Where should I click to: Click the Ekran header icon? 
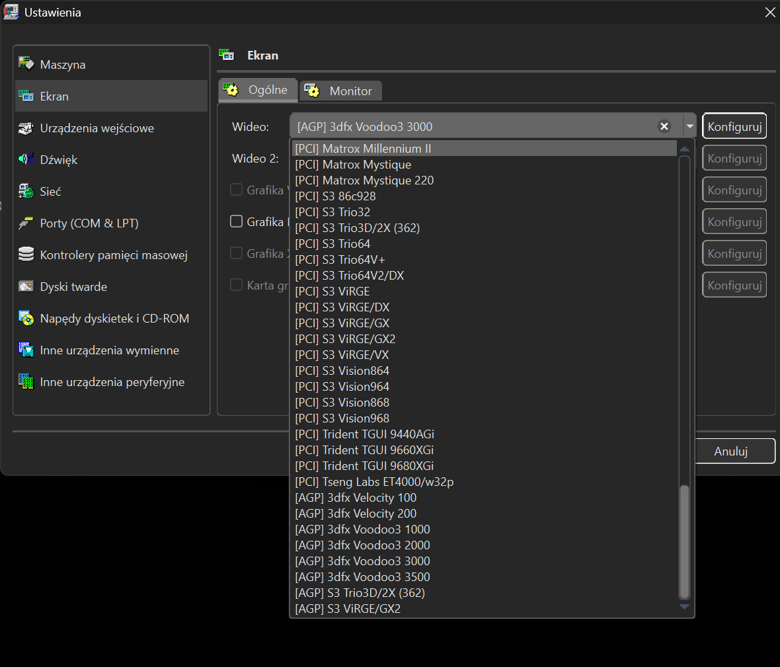[x=227, y=55]
